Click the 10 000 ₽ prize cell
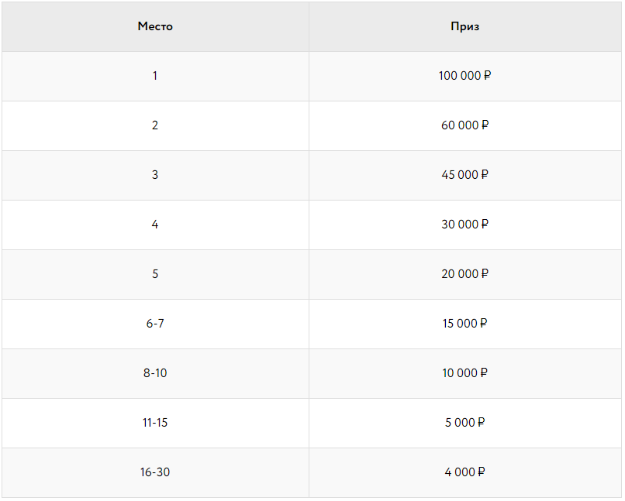This screenshot has height=501, width=625. (x=465, y=373)
